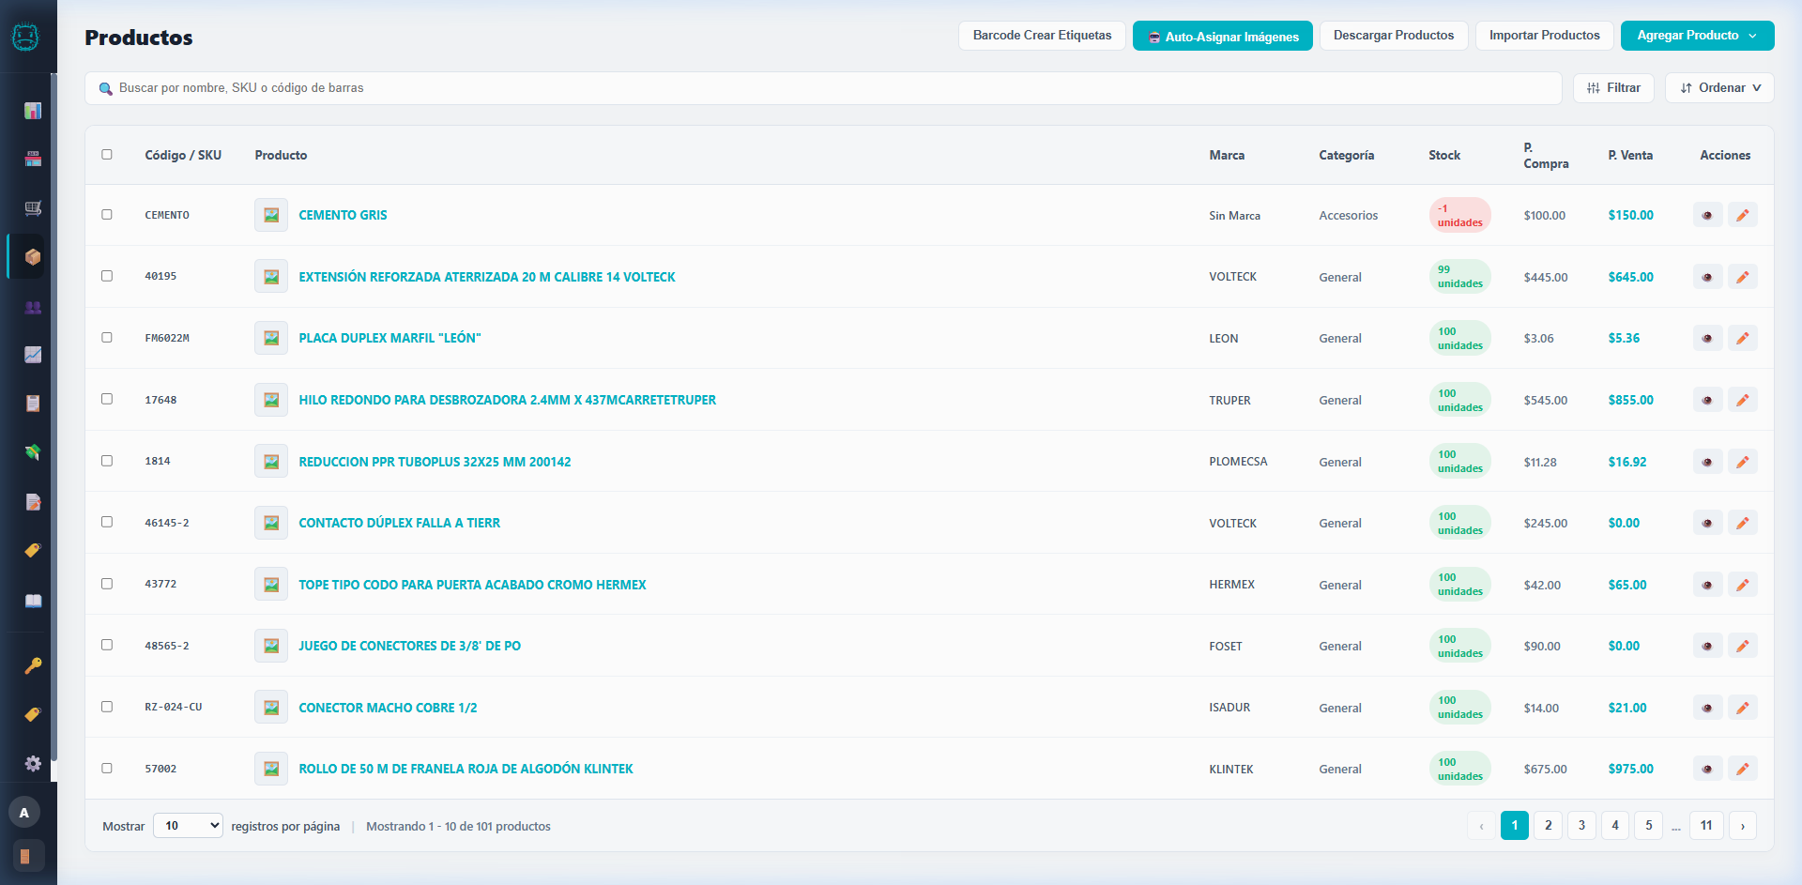Click Descargar Productos button
Viewport: 1802px width, 885px height.
(x=1394, y=36)
